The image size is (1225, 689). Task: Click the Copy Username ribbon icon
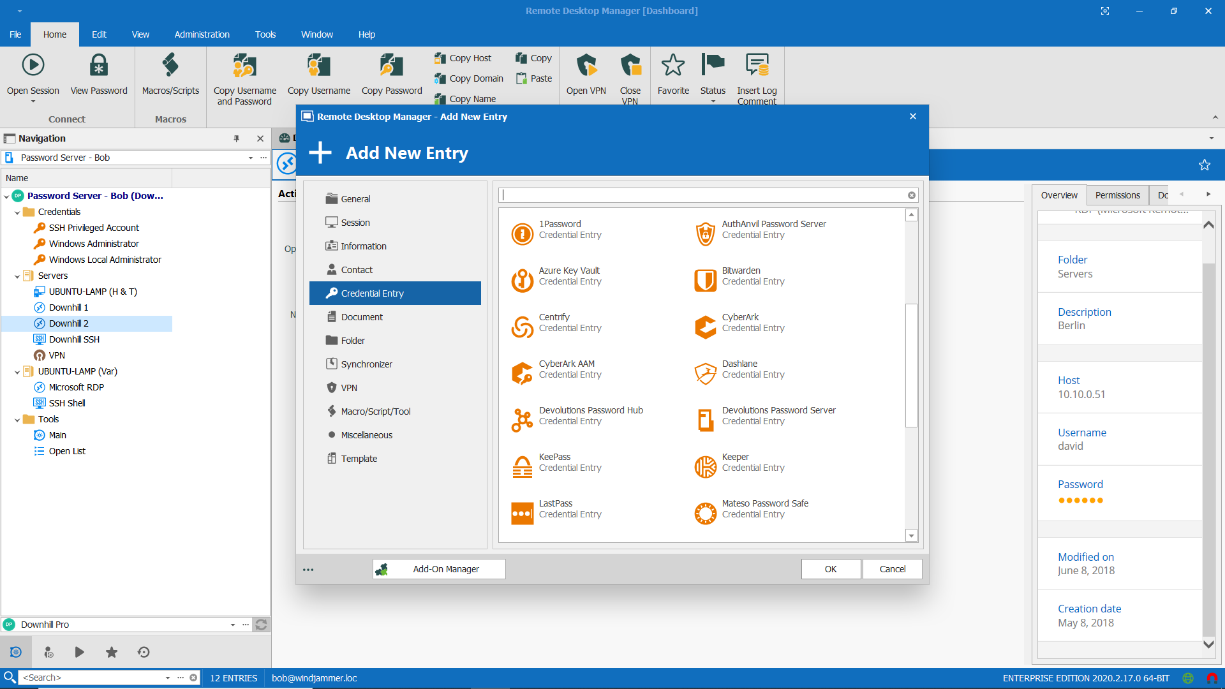pos(318,65)
